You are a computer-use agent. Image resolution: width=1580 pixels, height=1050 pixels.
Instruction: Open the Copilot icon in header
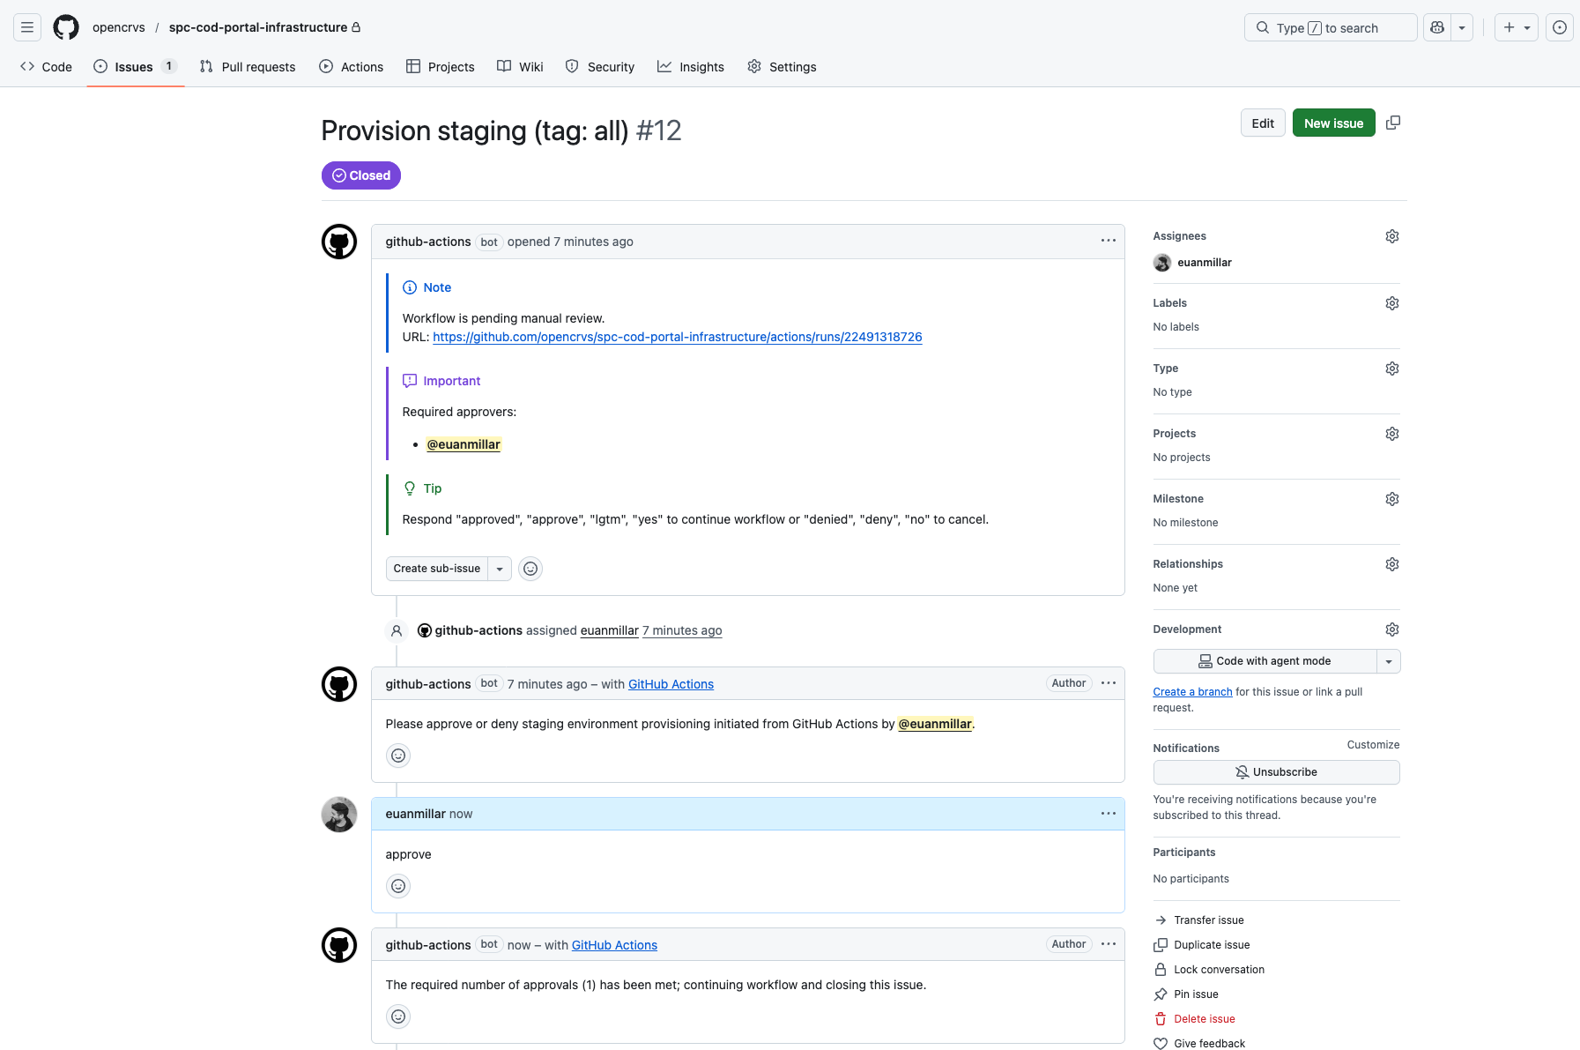click(x=1437, y=27)
